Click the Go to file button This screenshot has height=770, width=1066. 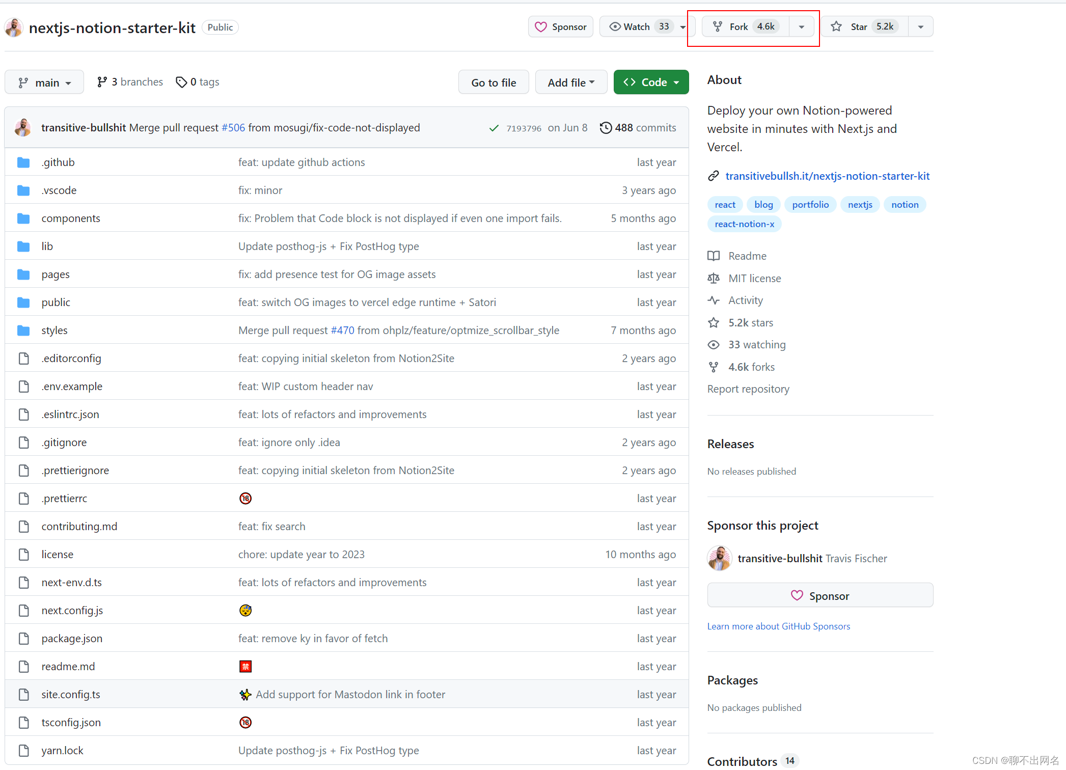[x=494, y=82]
